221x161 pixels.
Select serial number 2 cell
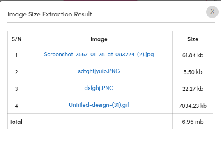(x=16, y=72)
